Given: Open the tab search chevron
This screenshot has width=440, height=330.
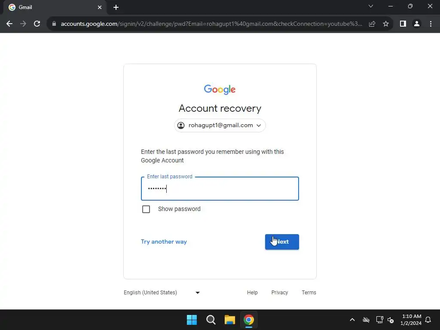Looking at the screenshot, I should [x=371, y=6].
